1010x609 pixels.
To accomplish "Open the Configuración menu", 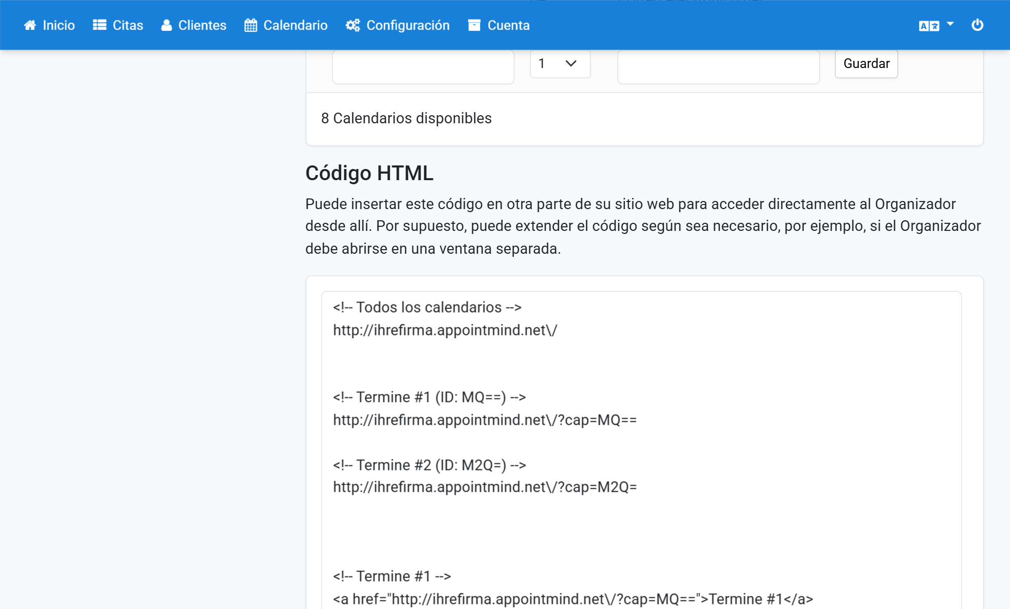I will click(x=398, y=25).
